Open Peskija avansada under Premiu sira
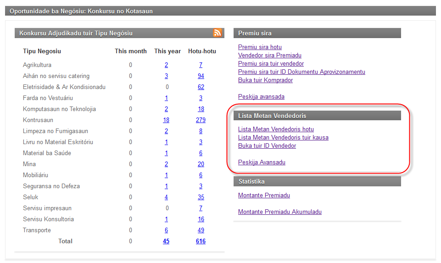 pos(261,97)
